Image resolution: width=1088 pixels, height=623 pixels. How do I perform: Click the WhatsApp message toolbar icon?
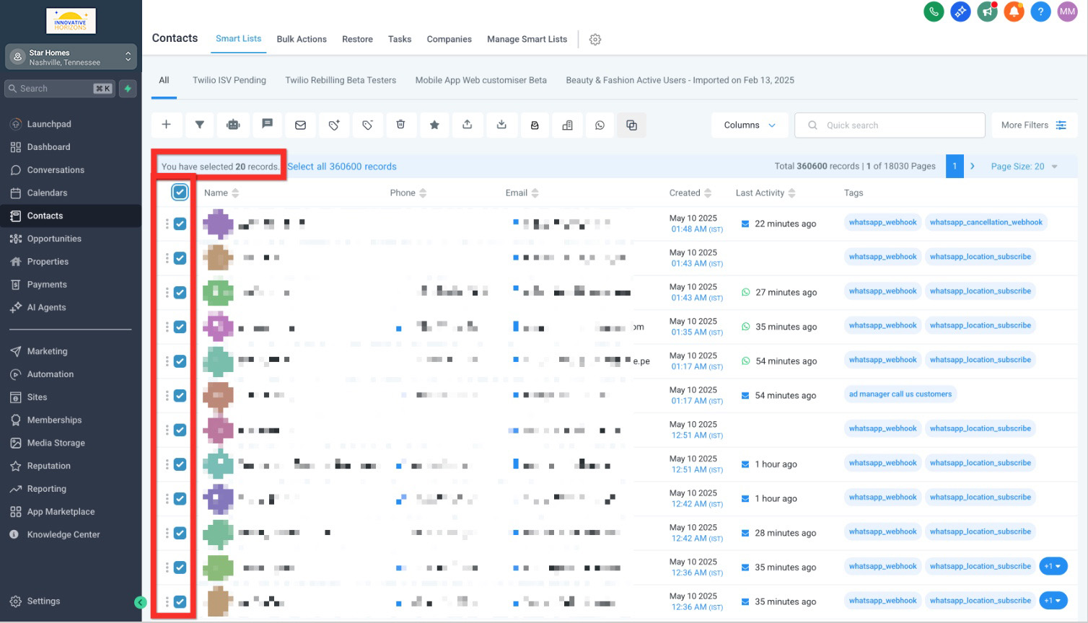click(x=600, y=125)
